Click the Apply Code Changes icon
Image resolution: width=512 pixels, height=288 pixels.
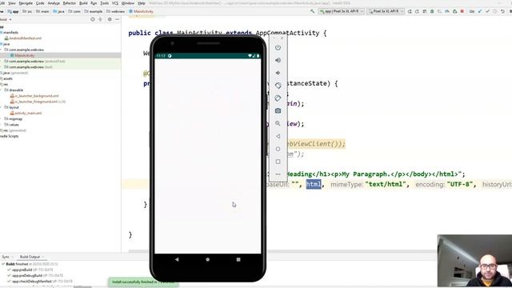(x=425, y=11)
